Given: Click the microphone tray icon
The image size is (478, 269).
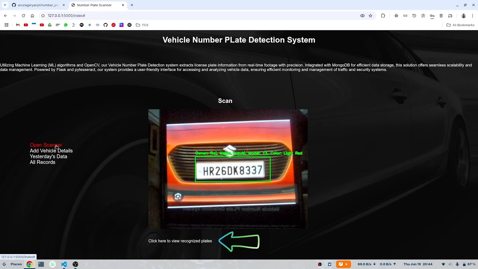Looking at the screenshot, I should [457, 264].
